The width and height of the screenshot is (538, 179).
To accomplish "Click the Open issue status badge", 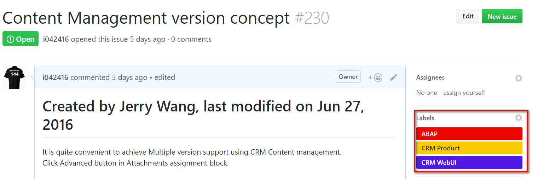I will click(21, 39).
